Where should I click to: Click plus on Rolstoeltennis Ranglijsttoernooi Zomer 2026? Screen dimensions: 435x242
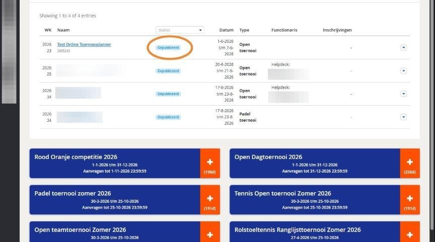click(410, 235)
